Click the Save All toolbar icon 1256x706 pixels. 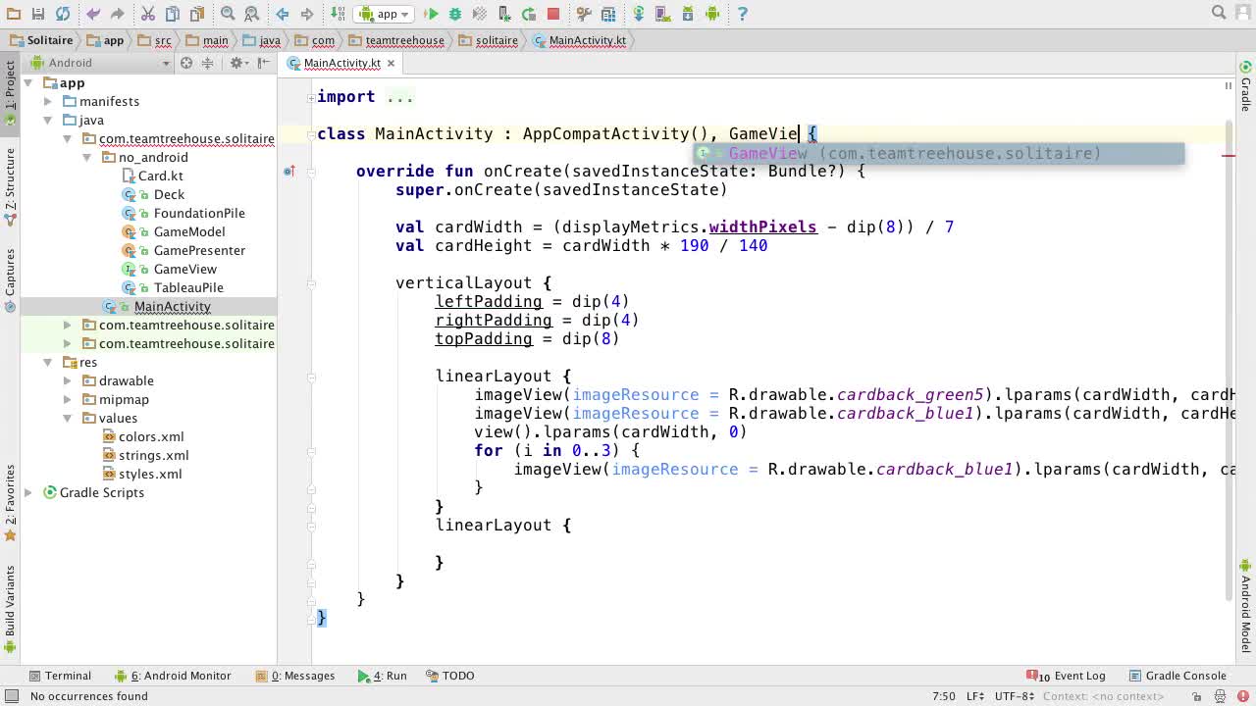point(37,14)
